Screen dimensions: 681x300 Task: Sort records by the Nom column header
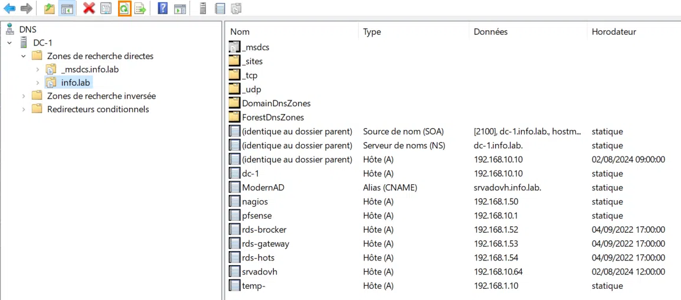(x=240, y=32)
